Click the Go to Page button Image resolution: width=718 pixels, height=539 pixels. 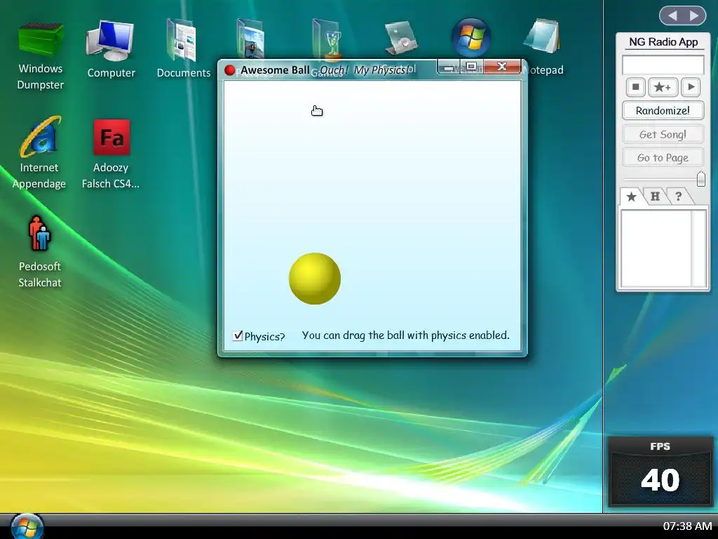click(663, 158)
